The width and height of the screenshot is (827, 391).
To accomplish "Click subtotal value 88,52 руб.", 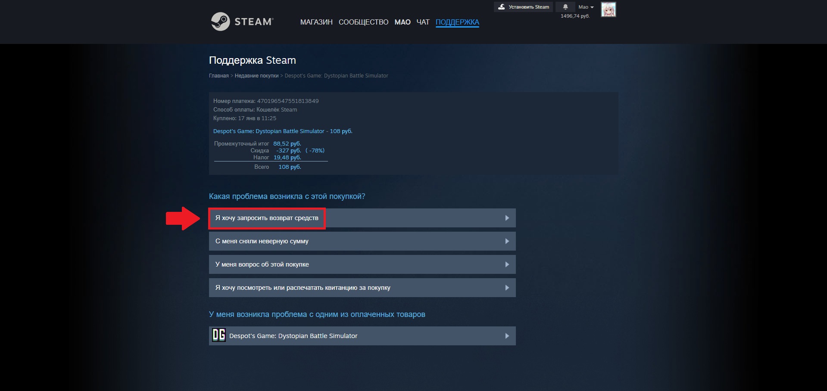I will [x=287, y=144].
